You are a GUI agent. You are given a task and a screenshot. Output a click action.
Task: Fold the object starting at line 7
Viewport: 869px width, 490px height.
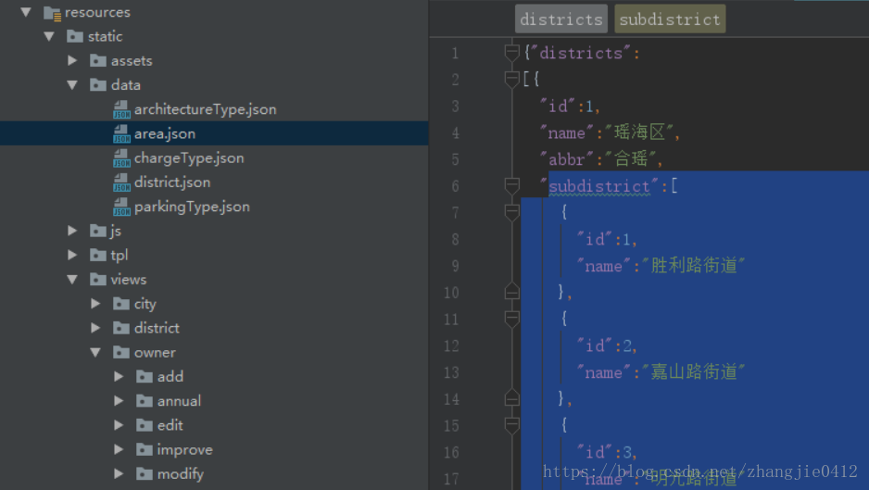511,212
